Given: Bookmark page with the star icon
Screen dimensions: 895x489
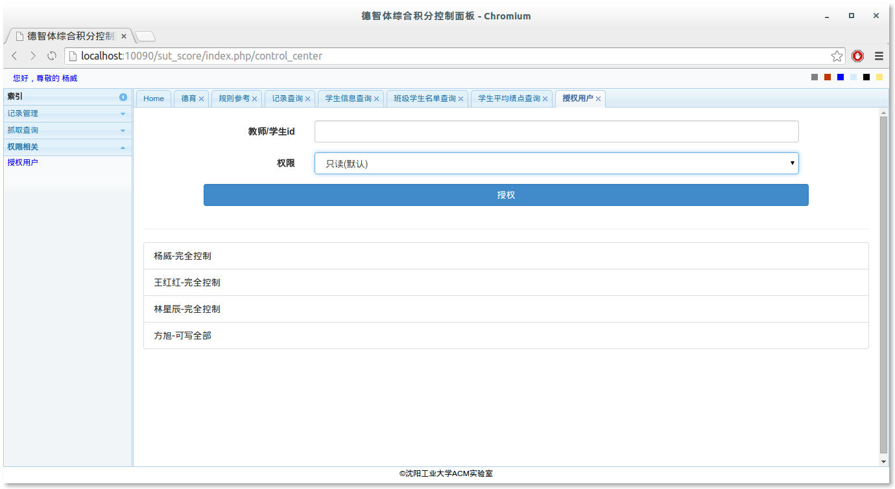Looking at the screenshot, I should click(x=837, y=56).
